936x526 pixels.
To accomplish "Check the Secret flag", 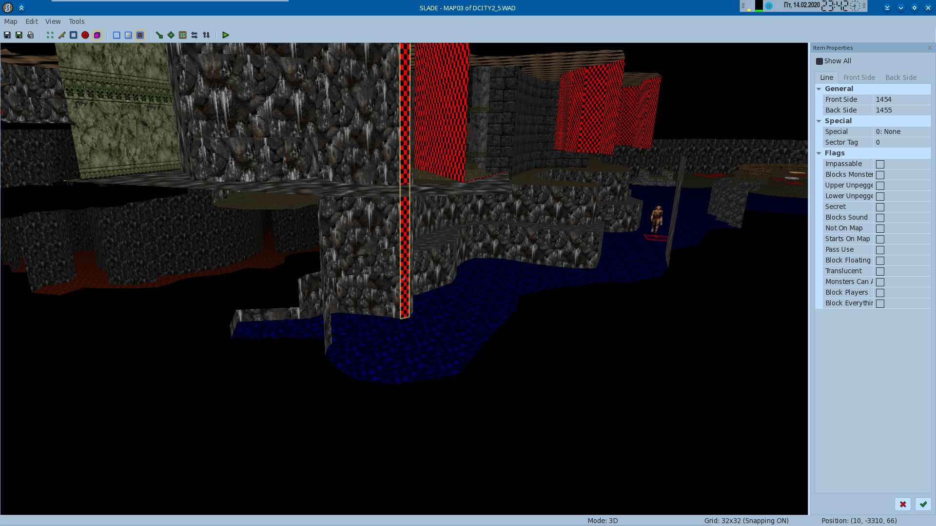I will click(880, 207).
